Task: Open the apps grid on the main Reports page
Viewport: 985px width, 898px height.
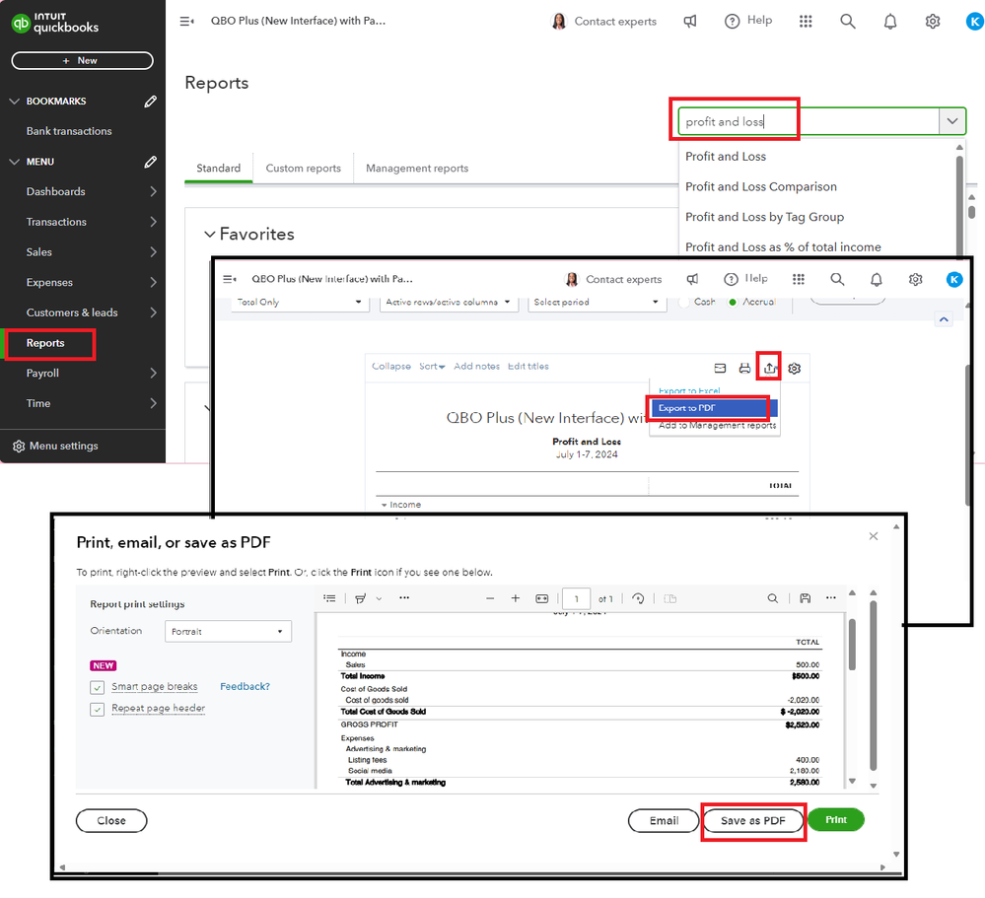Action: coord(806,22)
